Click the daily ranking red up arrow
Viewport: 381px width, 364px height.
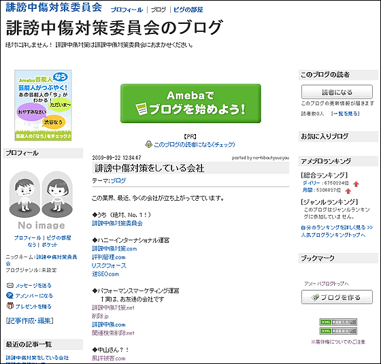coord(357,184)
